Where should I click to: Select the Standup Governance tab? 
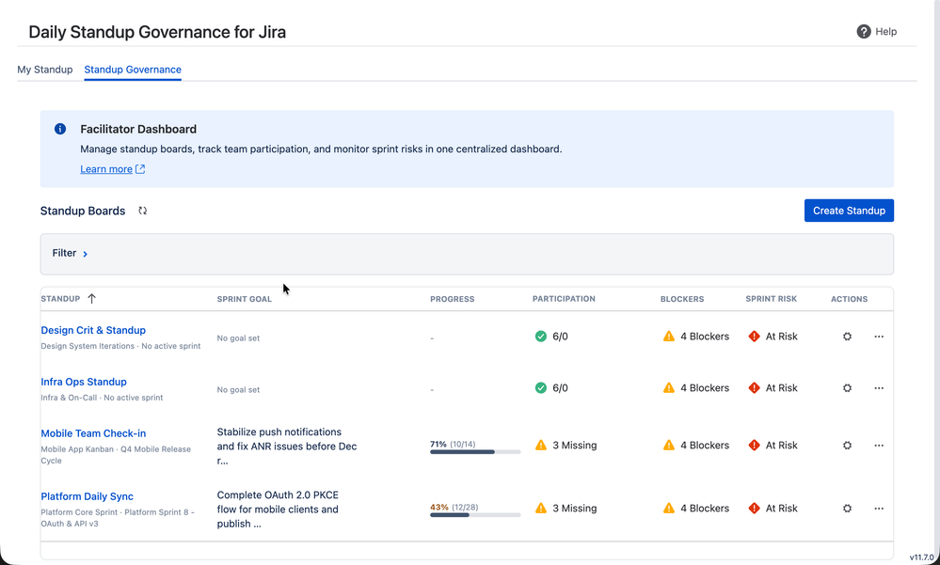pos(133,70)
